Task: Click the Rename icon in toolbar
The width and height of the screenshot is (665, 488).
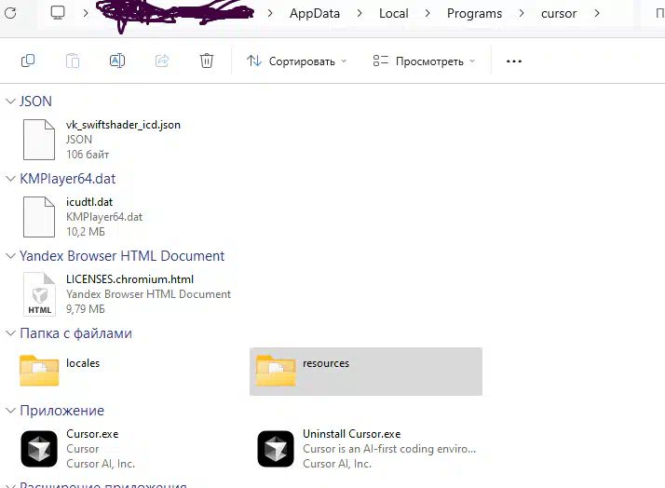Action: coord(117,61)
